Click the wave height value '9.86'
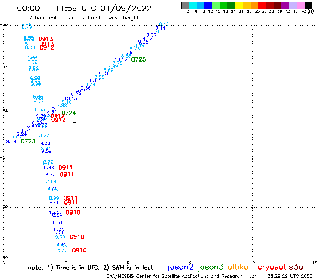 [x=49, y=168]
